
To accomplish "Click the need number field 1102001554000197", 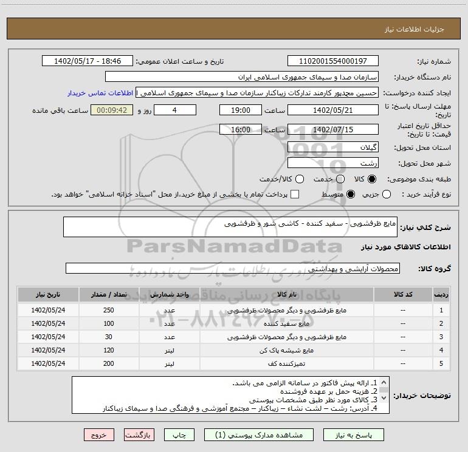I will click(x=333, y=61).
